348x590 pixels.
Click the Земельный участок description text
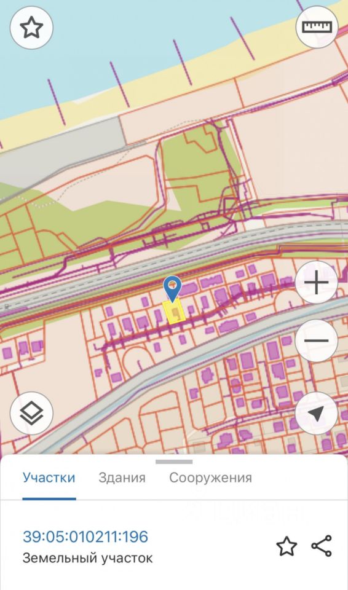coord(88,558)
